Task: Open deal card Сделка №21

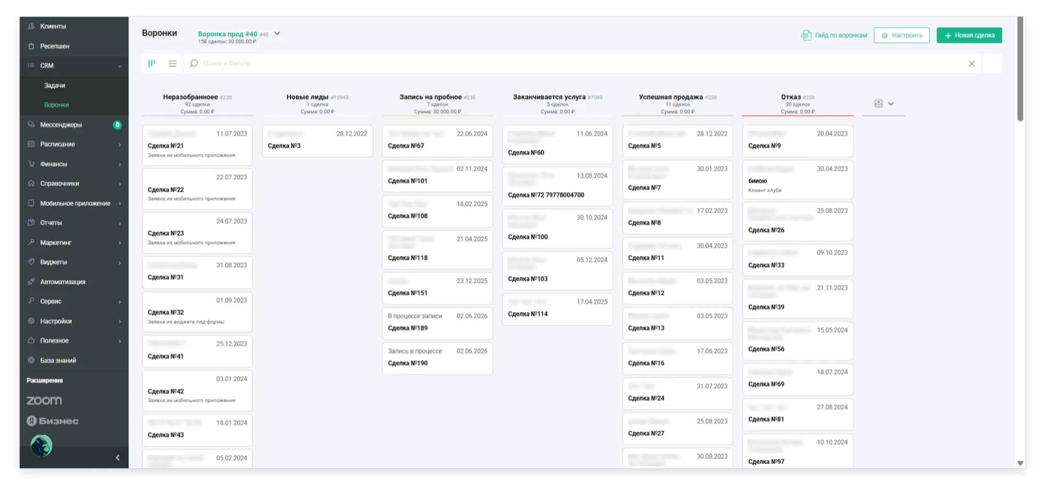Action: point(198,145)
